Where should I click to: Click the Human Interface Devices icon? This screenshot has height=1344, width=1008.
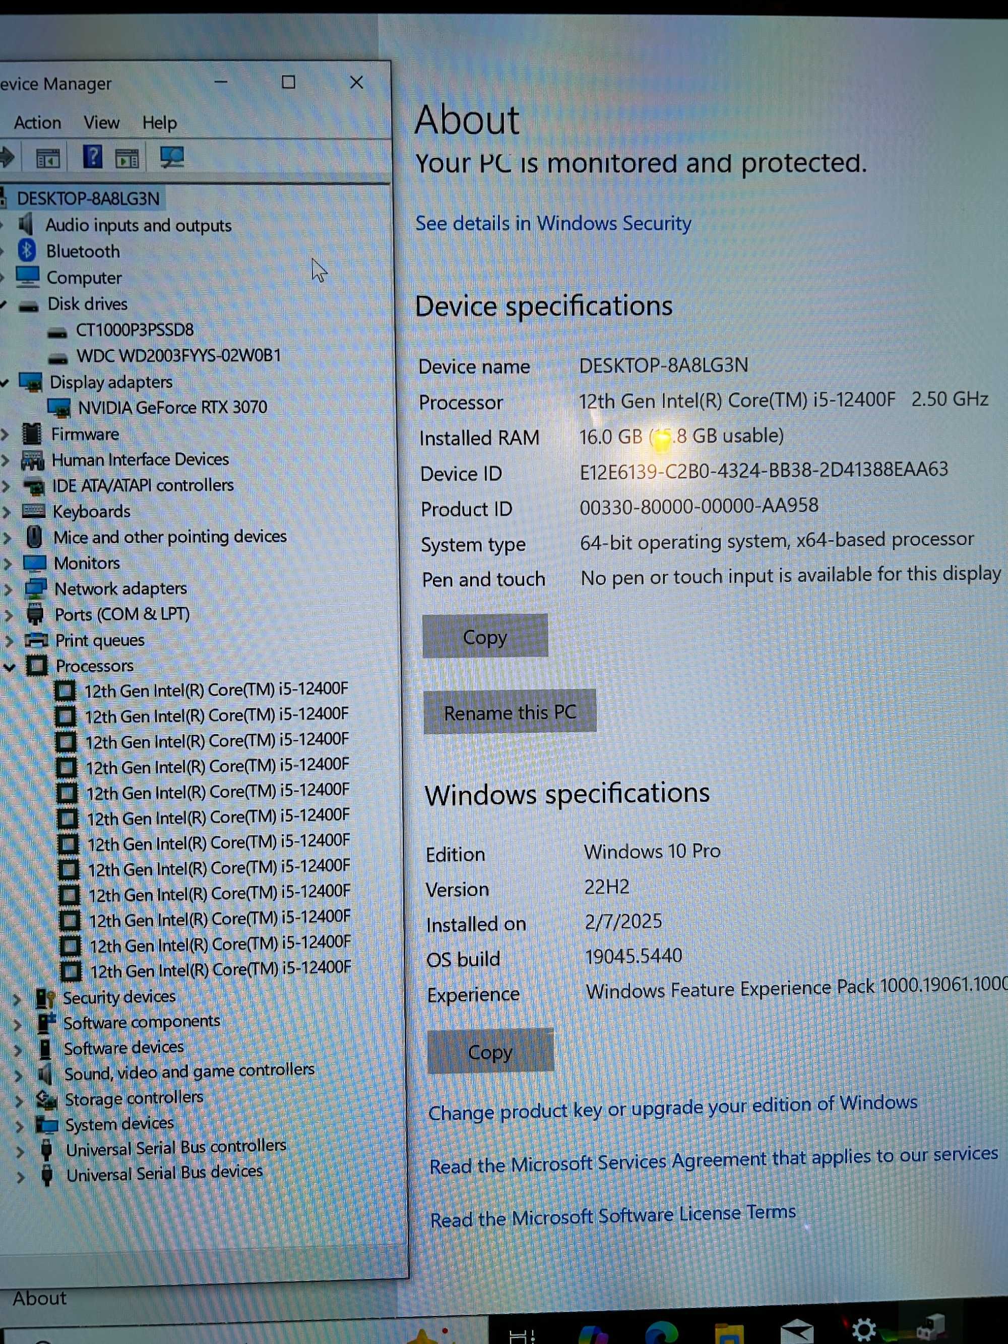(33, 460)
